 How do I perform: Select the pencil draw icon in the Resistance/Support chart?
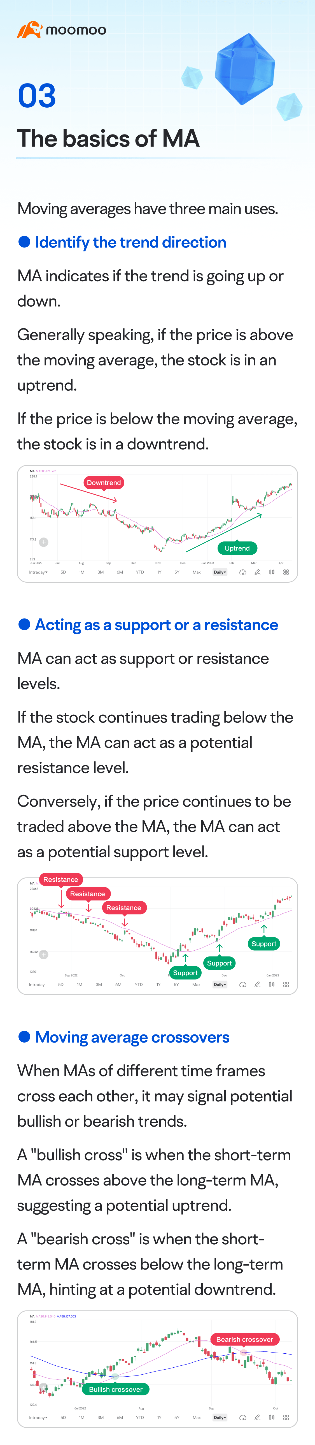coord(257,985)
